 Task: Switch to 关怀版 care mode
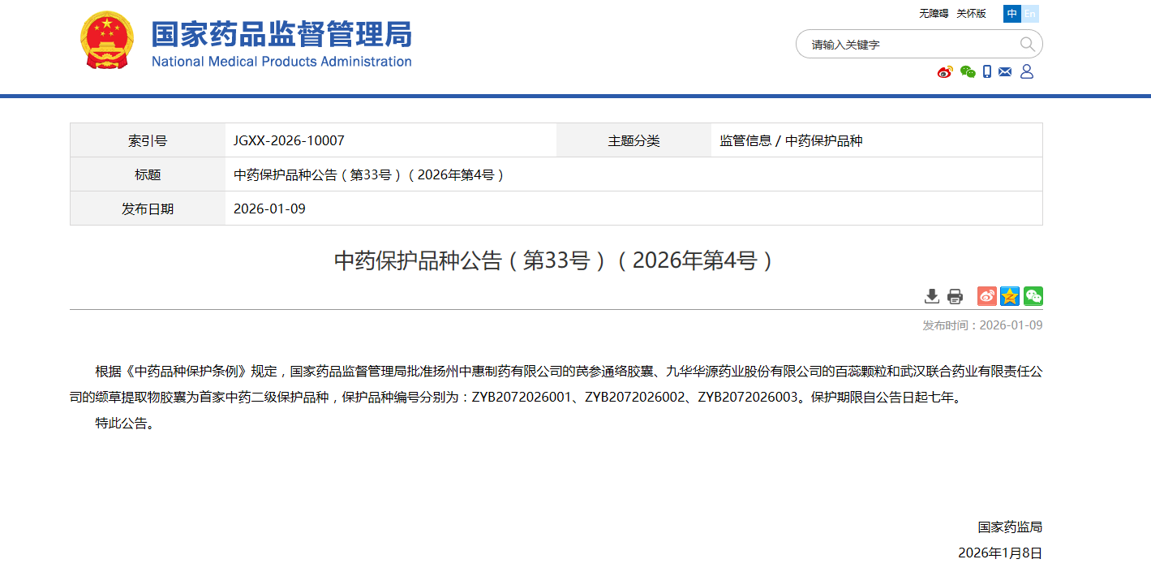tap(971, 14)
